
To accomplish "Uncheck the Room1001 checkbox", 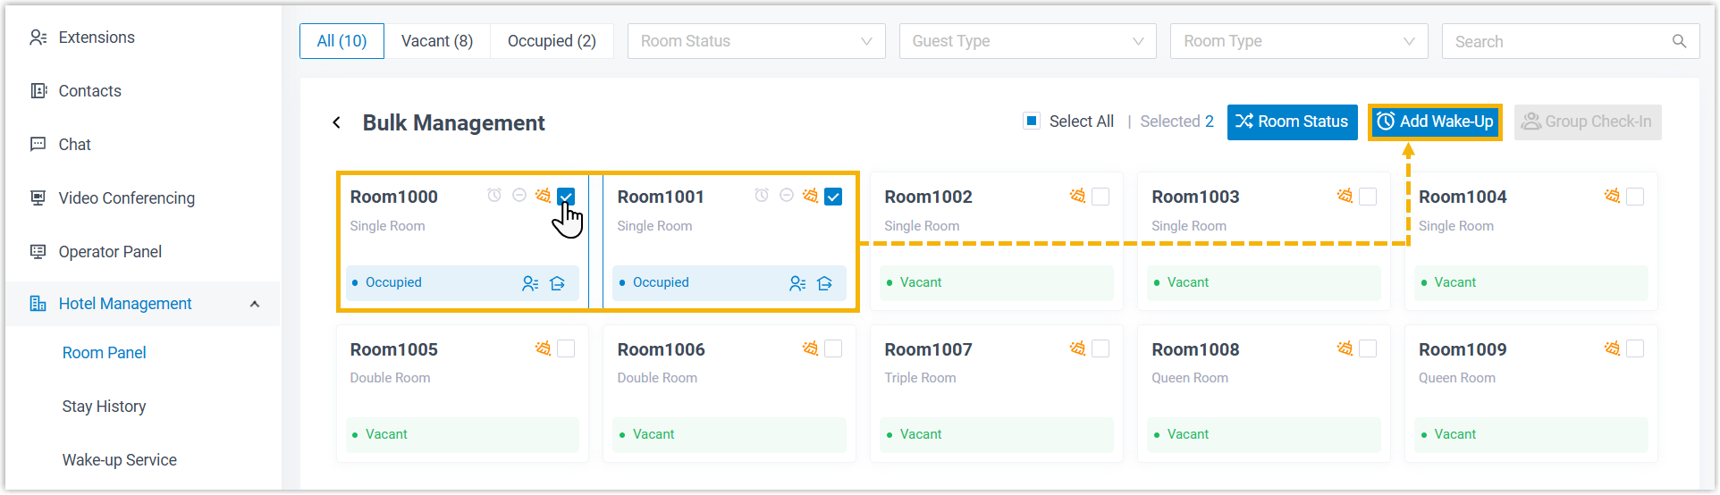I will click(833, 197).
